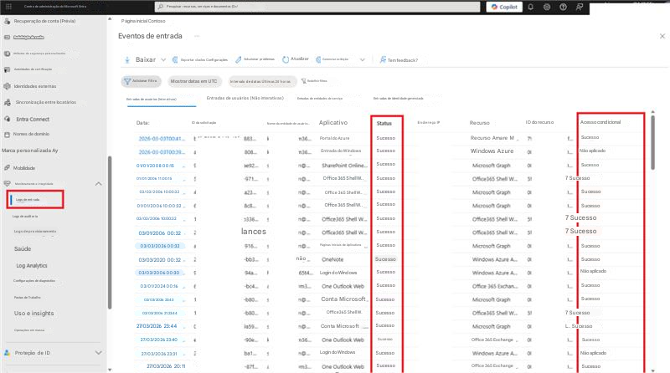Open the Eventos de entrada ellipsis menu

point(197,36)
